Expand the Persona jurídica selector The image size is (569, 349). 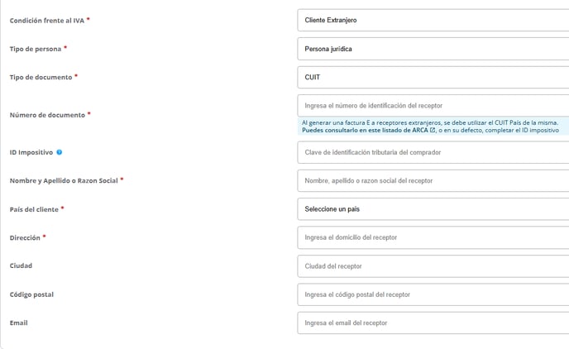pos(432,49)
